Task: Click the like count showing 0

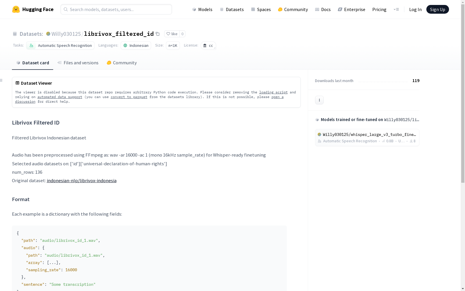Action: [x=183, y=34]
